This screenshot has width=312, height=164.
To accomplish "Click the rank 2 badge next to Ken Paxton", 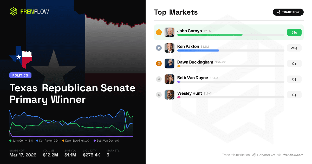I will click(x=159, y=48).
